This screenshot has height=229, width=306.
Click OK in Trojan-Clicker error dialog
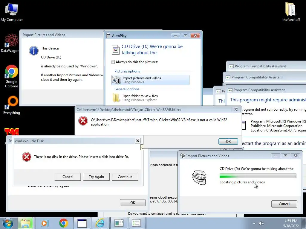coord(228,141)
